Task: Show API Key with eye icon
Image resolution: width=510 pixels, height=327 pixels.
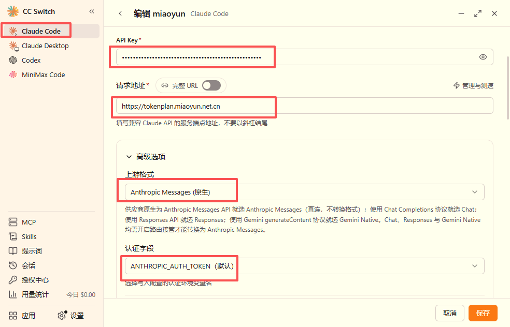Action: [x=483, y=57]
